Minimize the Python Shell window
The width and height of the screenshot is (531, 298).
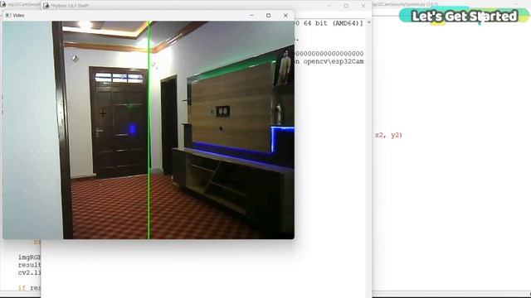pyautogui.click(x=329, y=6)
